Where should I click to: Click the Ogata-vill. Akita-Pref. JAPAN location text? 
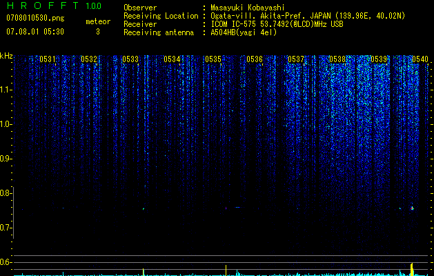pyautogui.click(x=308, y=16)
